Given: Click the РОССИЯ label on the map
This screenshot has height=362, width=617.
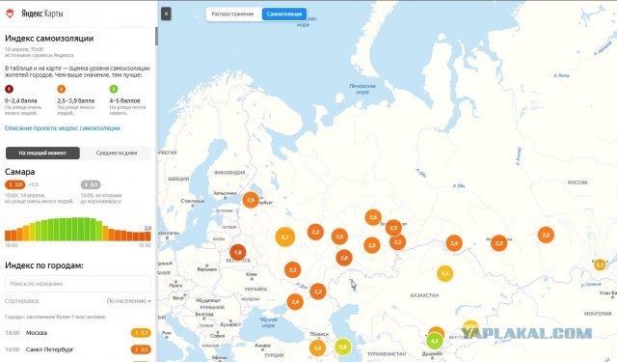Looking at the screenshot, I should (x=577, y=182).
